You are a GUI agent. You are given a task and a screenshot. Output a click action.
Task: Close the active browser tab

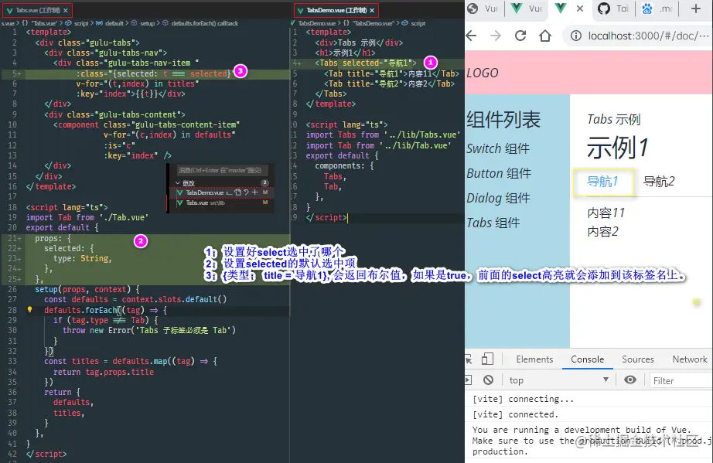[x=580, y=9]
